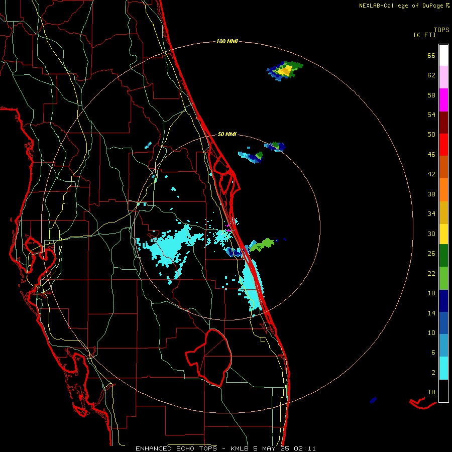Click the light blue legend swatch
Screen dimensions: 452x452
coord(443,346)
